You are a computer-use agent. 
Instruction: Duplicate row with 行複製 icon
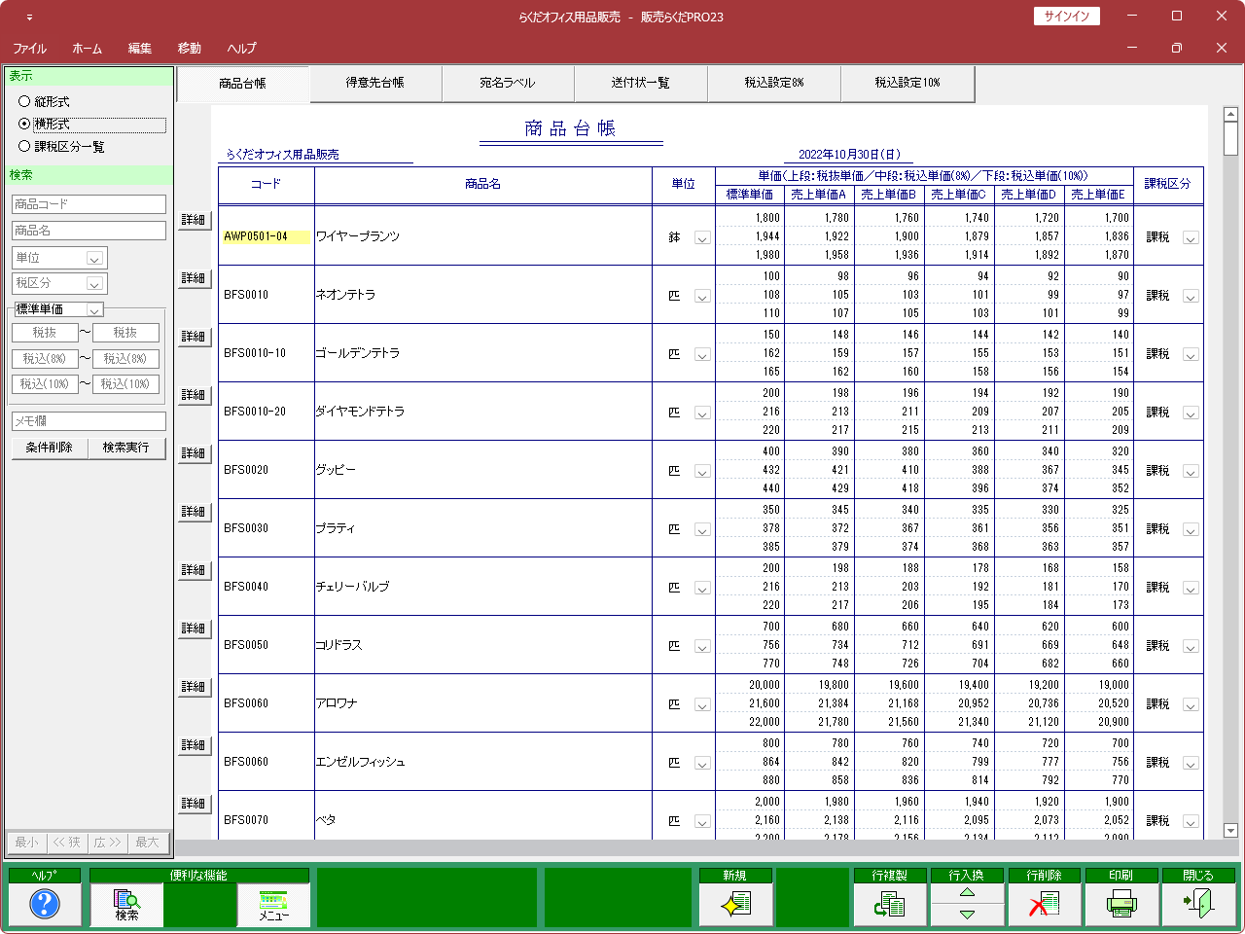click(889, 905)
